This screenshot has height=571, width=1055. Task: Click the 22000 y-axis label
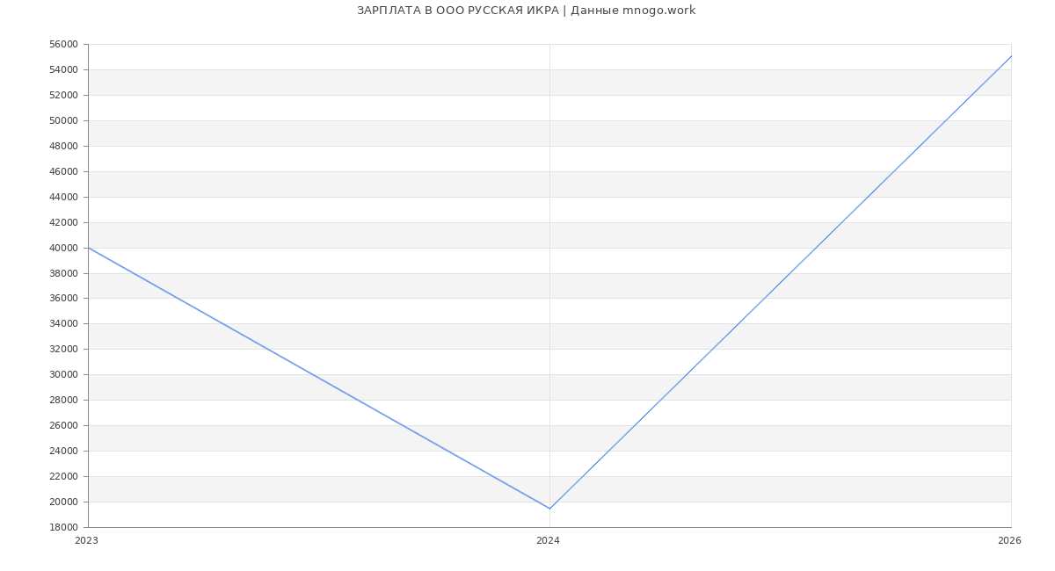(x=64, y=477)
